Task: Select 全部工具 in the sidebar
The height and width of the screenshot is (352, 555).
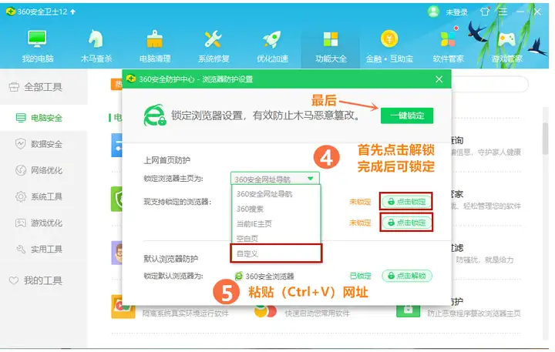Action: point(43,87)
